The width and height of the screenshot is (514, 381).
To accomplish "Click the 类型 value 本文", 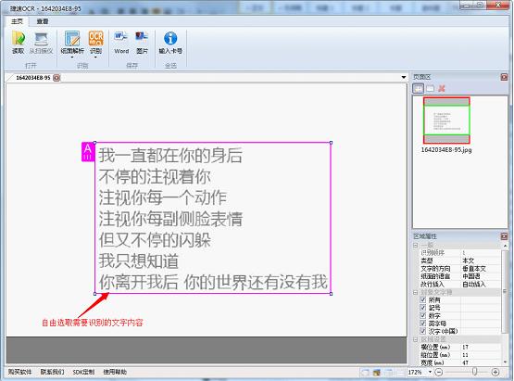I will click(x=468, y=260).
